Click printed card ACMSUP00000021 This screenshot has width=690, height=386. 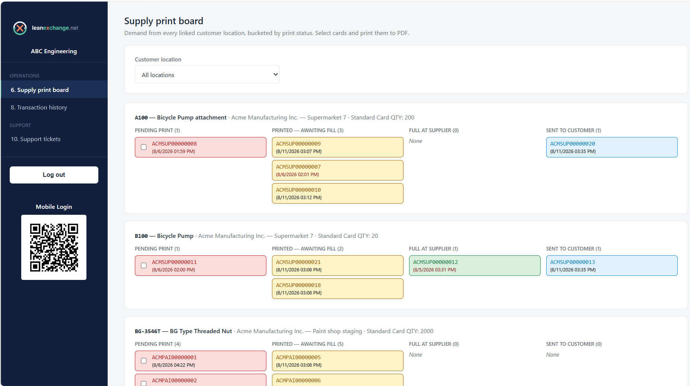coord(338,266)
